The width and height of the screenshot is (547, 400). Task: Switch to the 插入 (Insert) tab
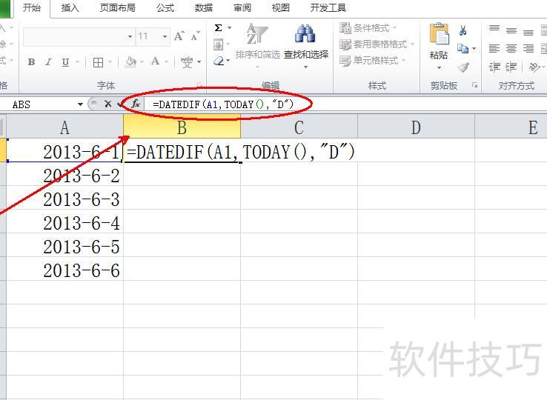(70, 7)
